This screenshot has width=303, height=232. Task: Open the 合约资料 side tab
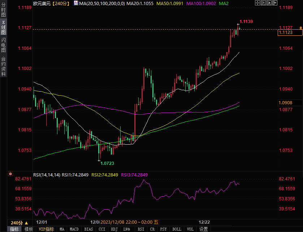3,66
